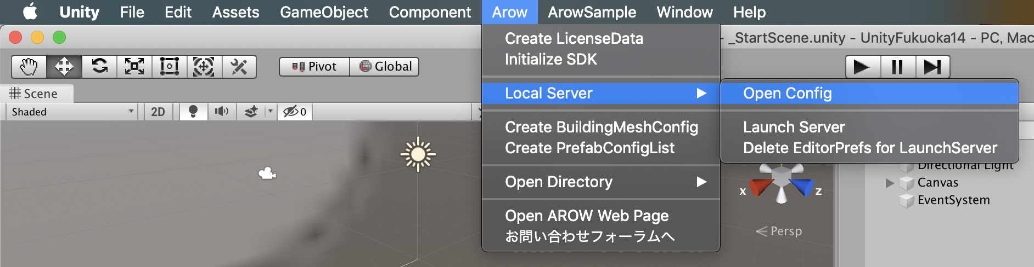Expand the Open Directory submenu
Viewport: 1034px width, 267px height.
pos(601,182)
